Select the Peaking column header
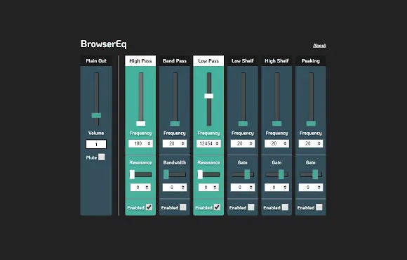Screen dimensions: 407x260 click(x=310, y=61)
